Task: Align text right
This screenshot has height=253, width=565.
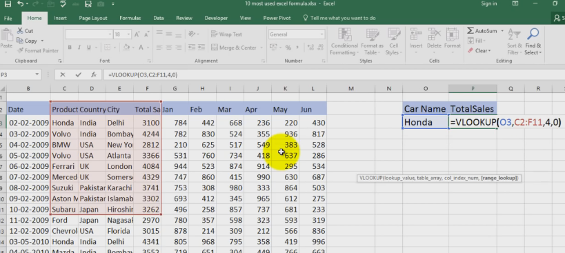Action: click(179, 48)
